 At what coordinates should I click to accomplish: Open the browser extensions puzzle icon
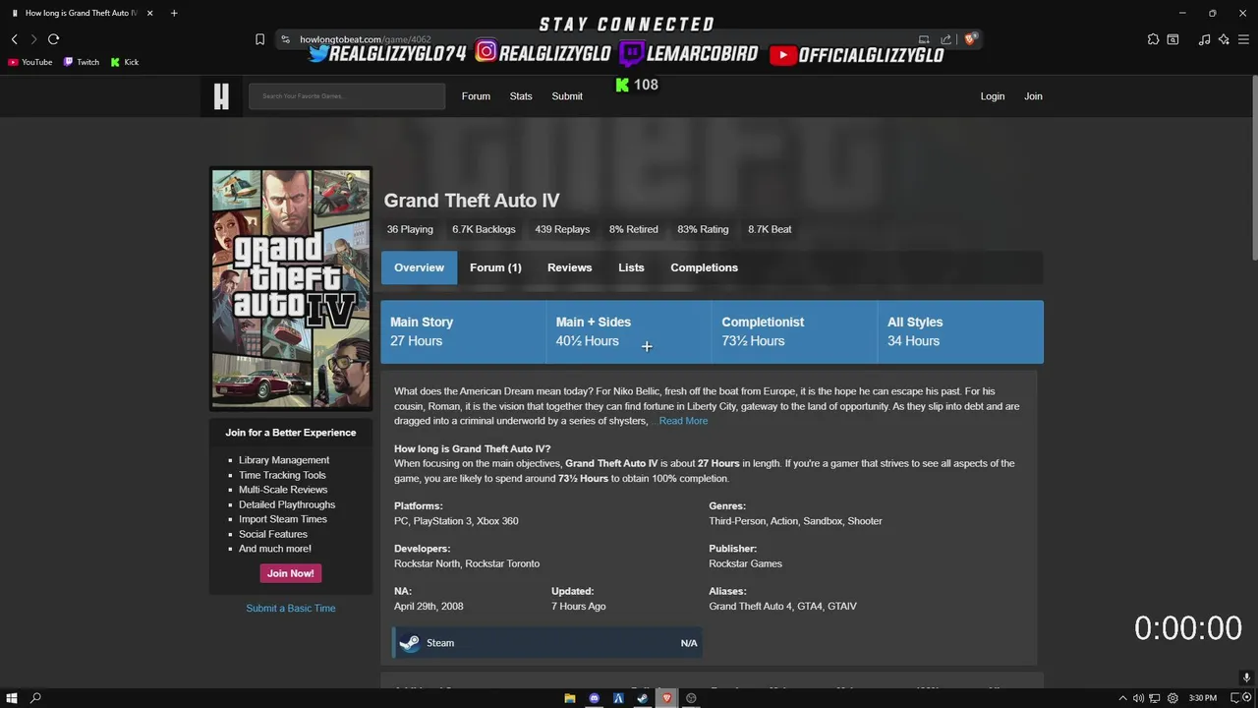click(x=1153, y=39)
